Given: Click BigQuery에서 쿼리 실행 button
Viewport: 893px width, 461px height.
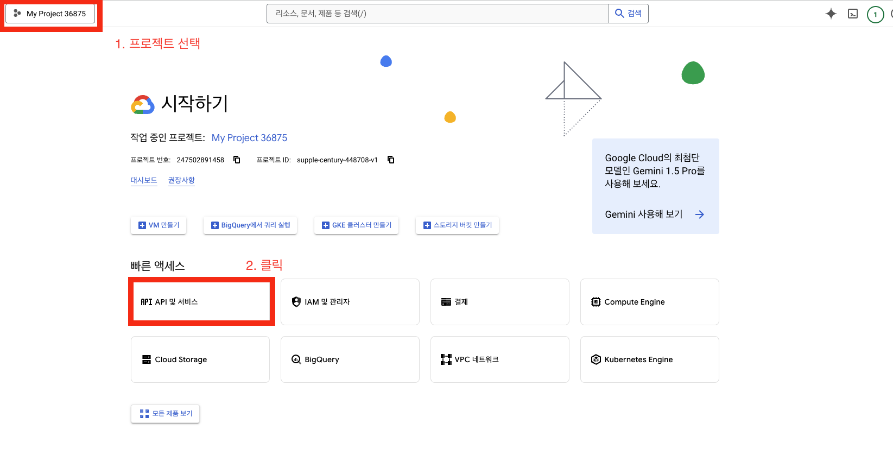Looking at the screenshot, I should (x=250, y=225).
